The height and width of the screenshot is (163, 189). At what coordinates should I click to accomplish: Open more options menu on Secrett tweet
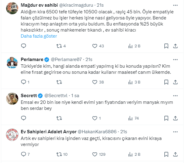175,95
